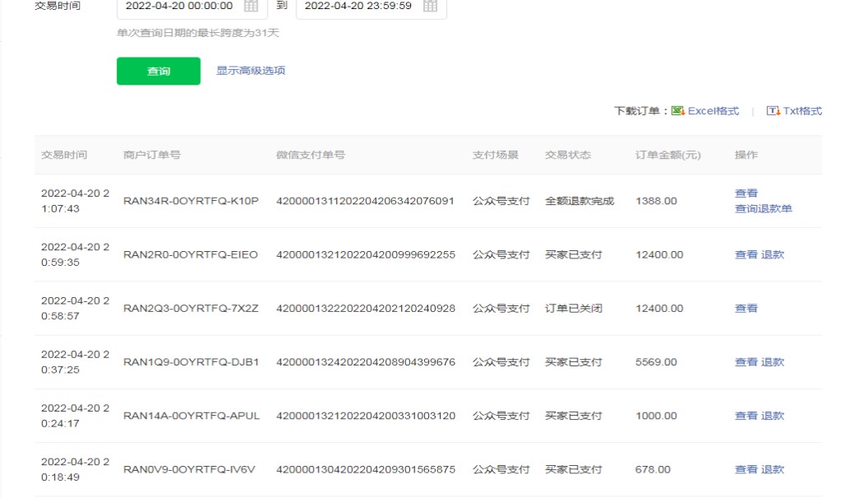Click the 交易时间 column header

pos(64,155)
